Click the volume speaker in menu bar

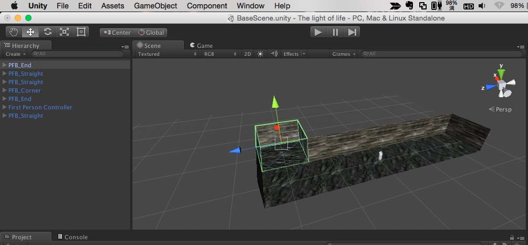click(x=482, y=6)
